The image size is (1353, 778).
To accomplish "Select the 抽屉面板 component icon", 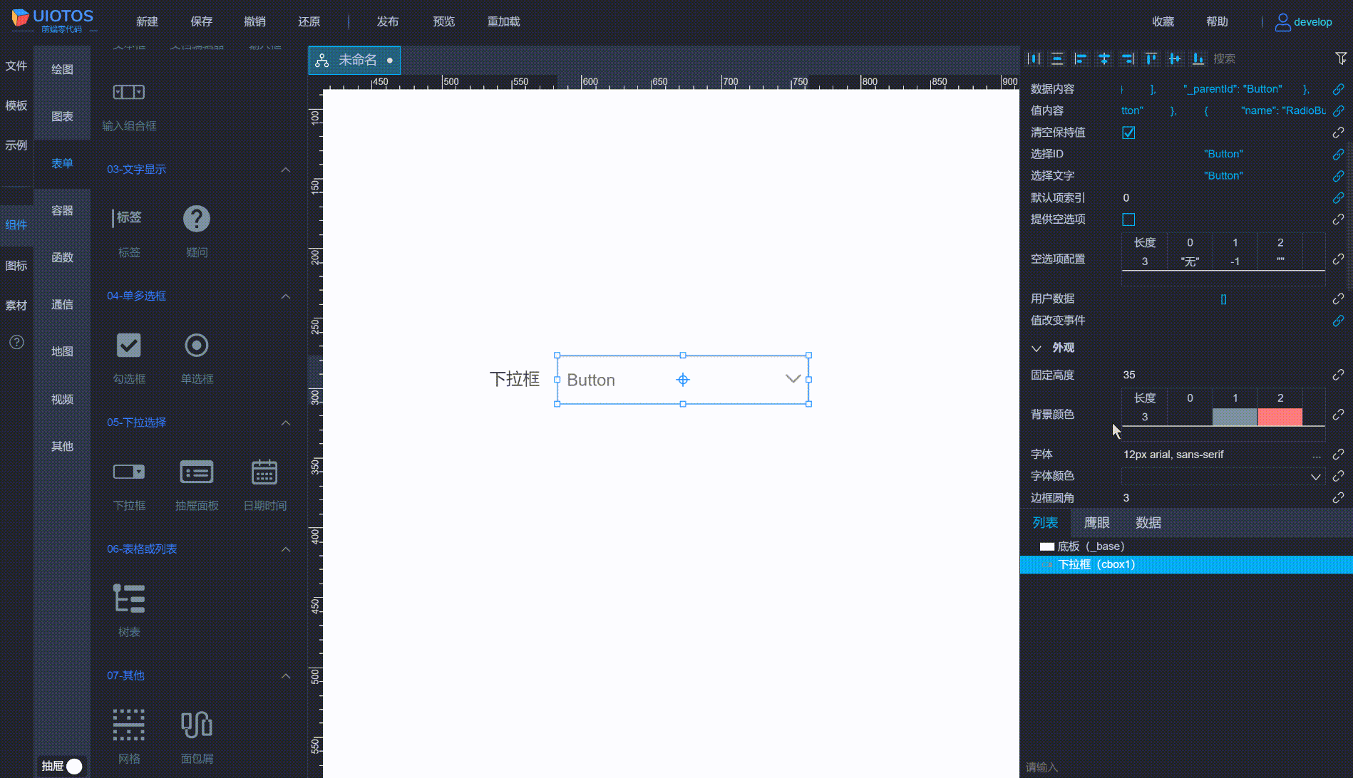I will pos(197,472).
